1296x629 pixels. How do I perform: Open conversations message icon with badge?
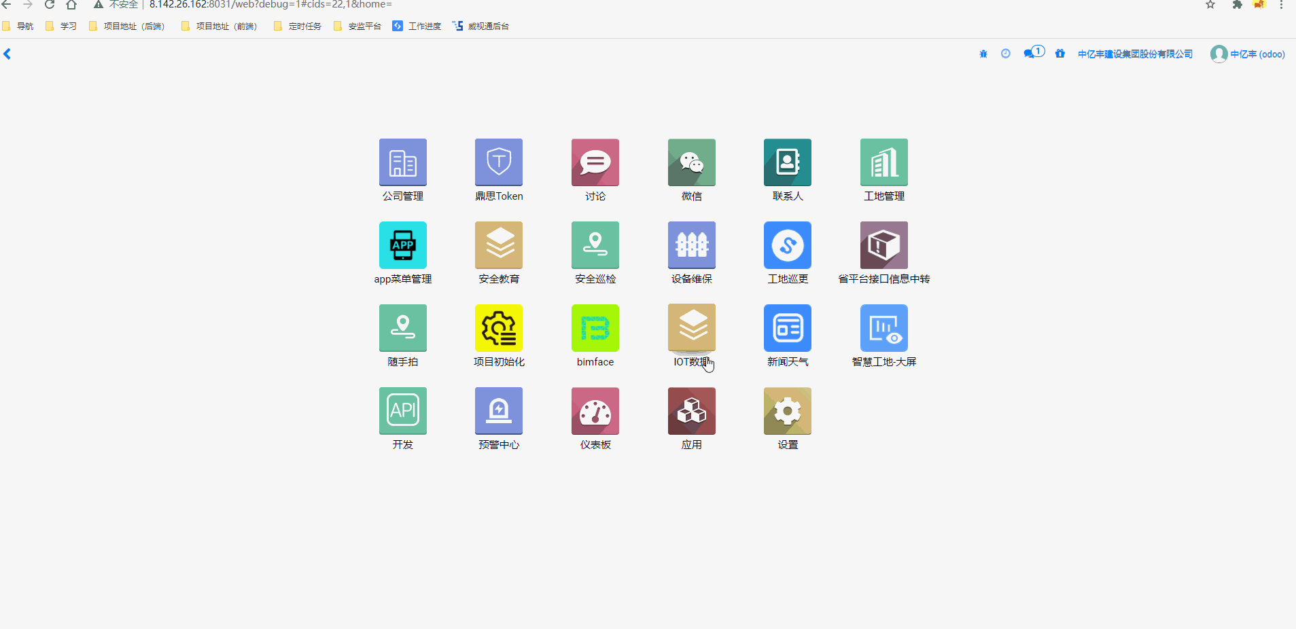1034,52
